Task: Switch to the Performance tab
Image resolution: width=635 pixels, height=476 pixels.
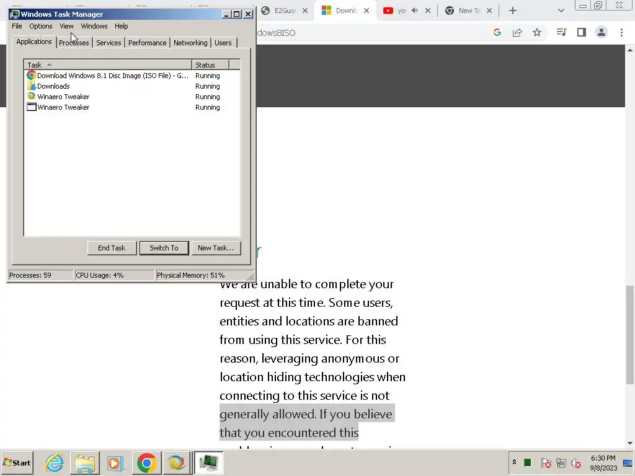Action: pyautogui.click(x=147, y=43)
